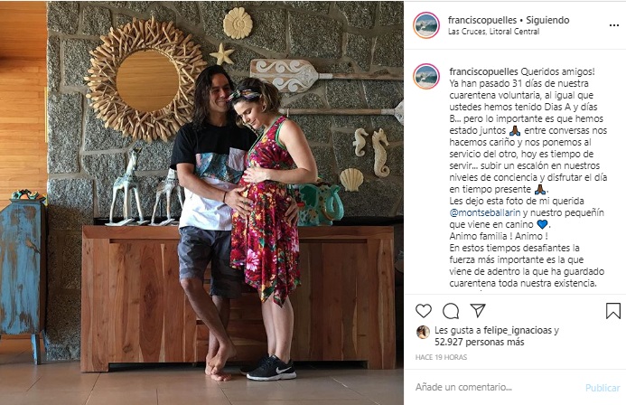Click the liker's small avatar thumbnail
The image size is (626, 405).
(x=423, y=332)
